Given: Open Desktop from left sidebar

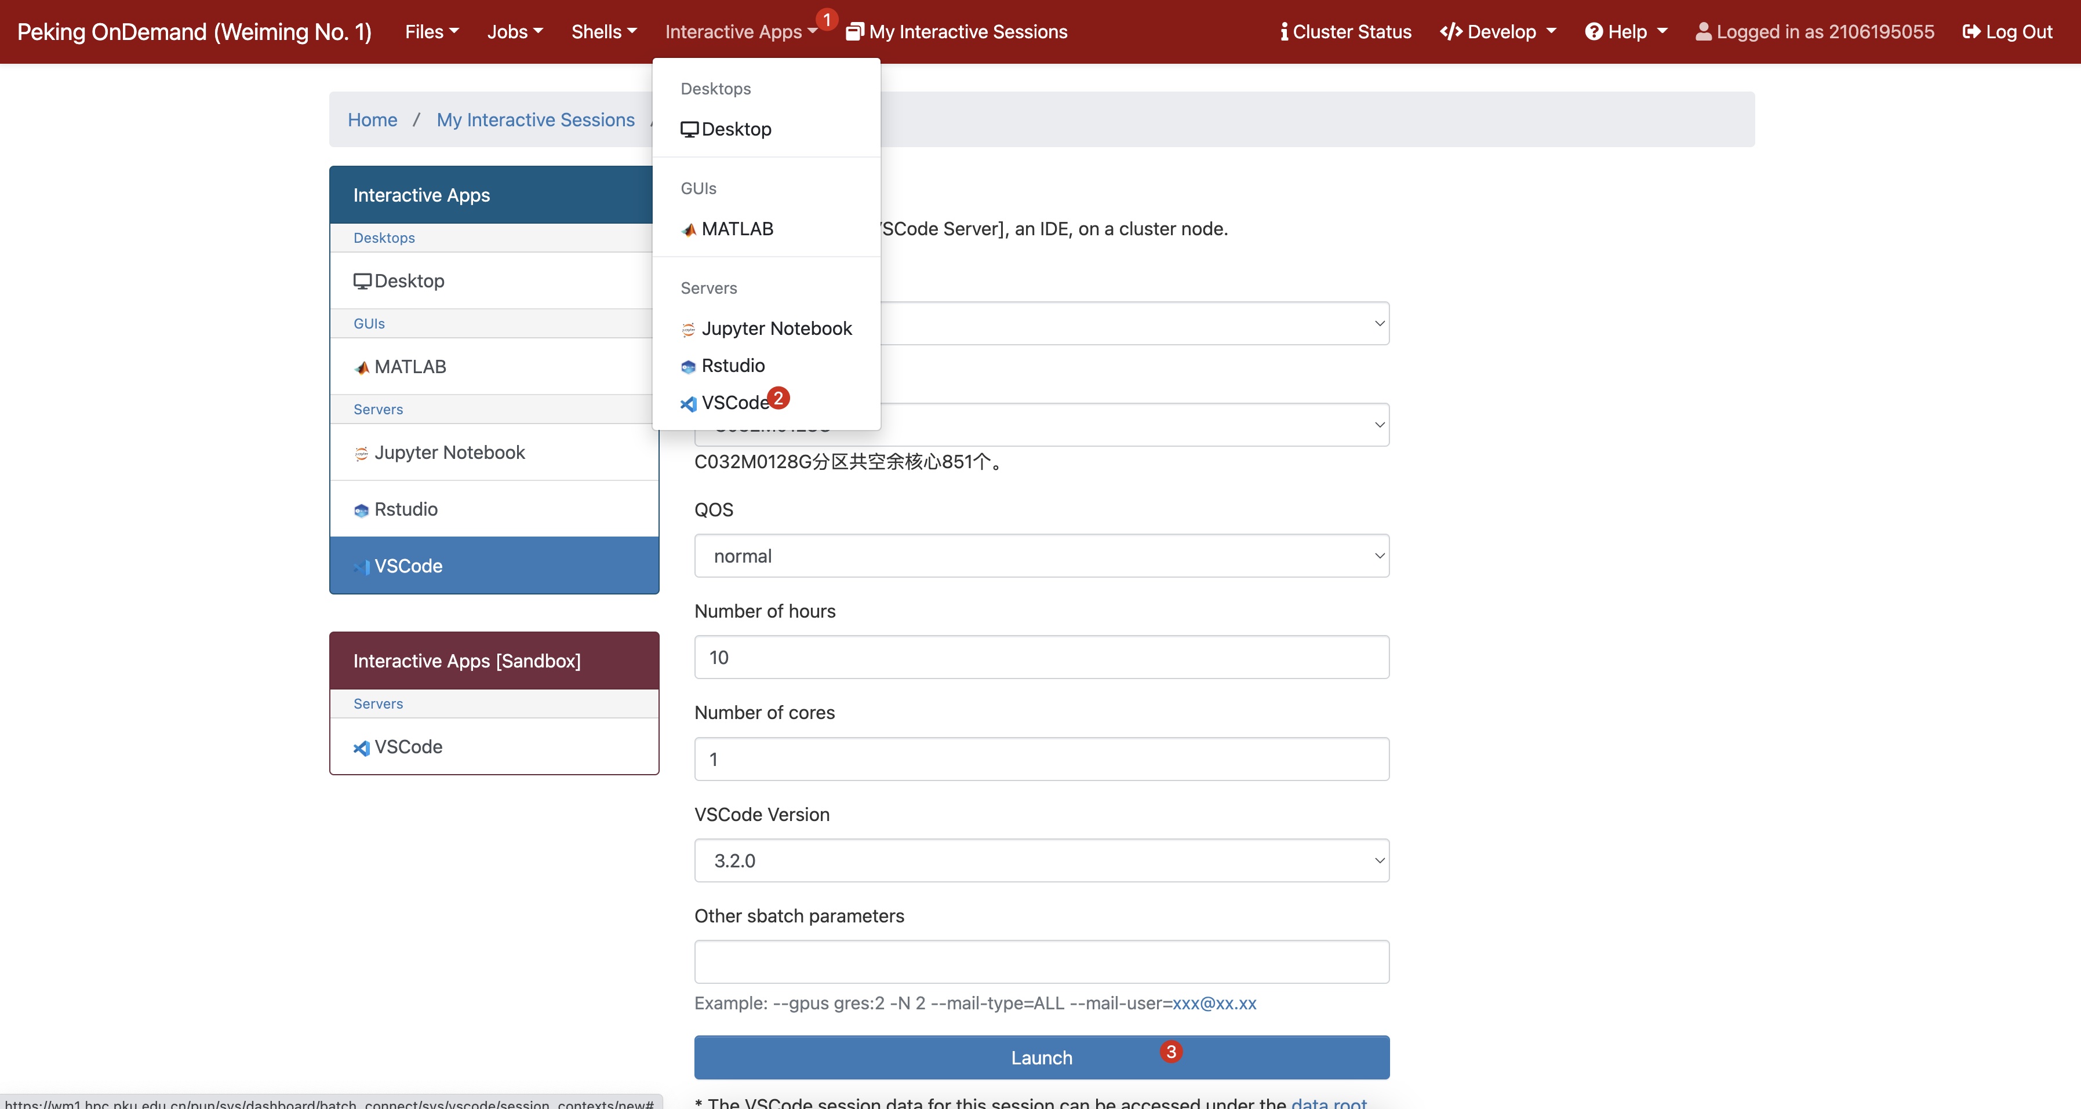Looking at the screenshot, I should [x=494, y=280].
